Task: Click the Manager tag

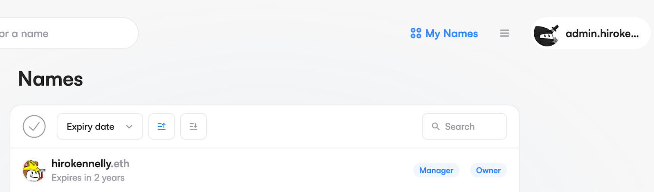Action: click(436, 170)
